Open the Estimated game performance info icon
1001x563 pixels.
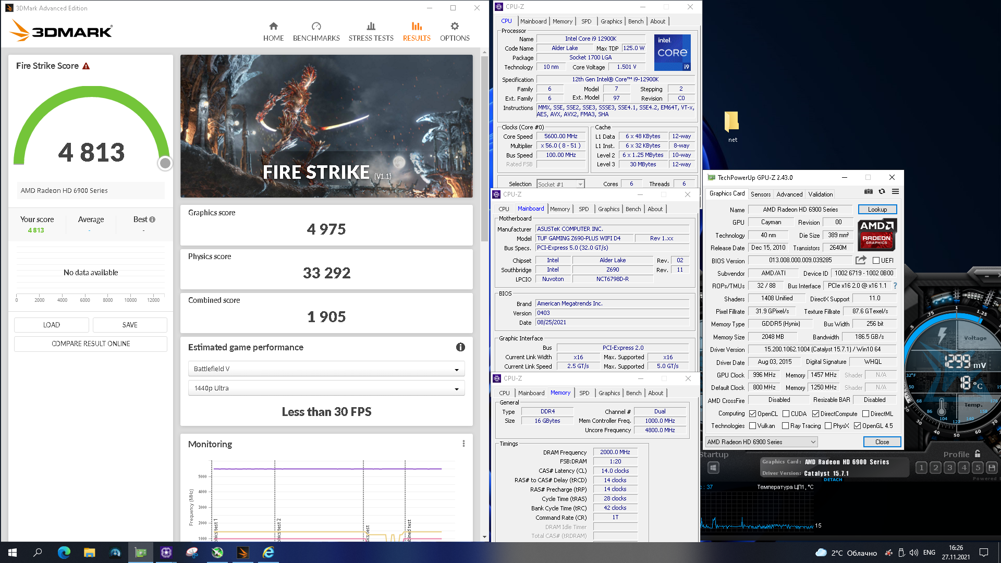click(460, 347)
